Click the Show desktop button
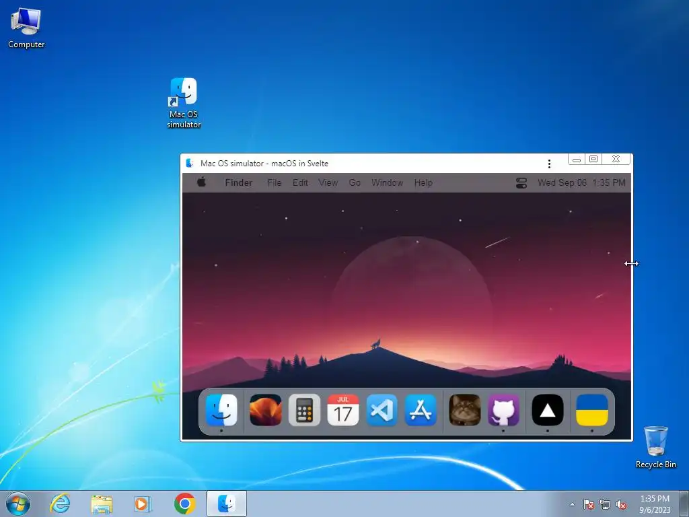This screenshot has width=689, height=517. (x=684, y=504)
